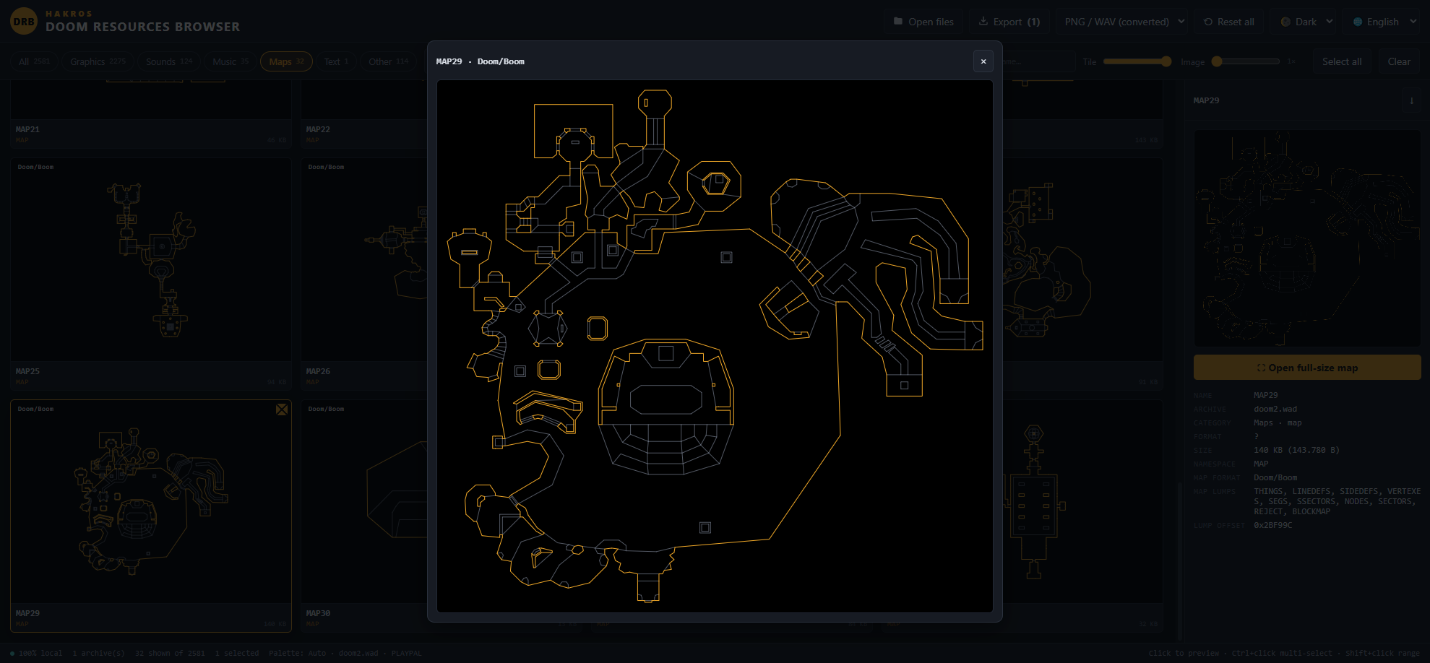Select the Maps category tab
Image resolution: width=1430 pixels, height=663 pixels.
[286, 61]
